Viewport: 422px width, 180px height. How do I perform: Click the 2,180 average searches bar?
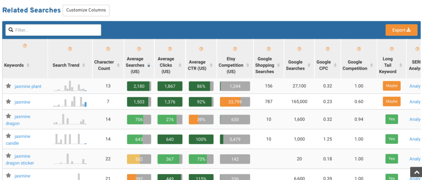(x=139, y=86)
